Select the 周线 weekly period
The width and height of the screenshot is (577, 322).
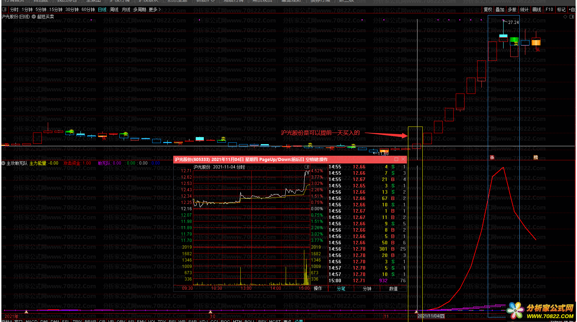(114, 9)
